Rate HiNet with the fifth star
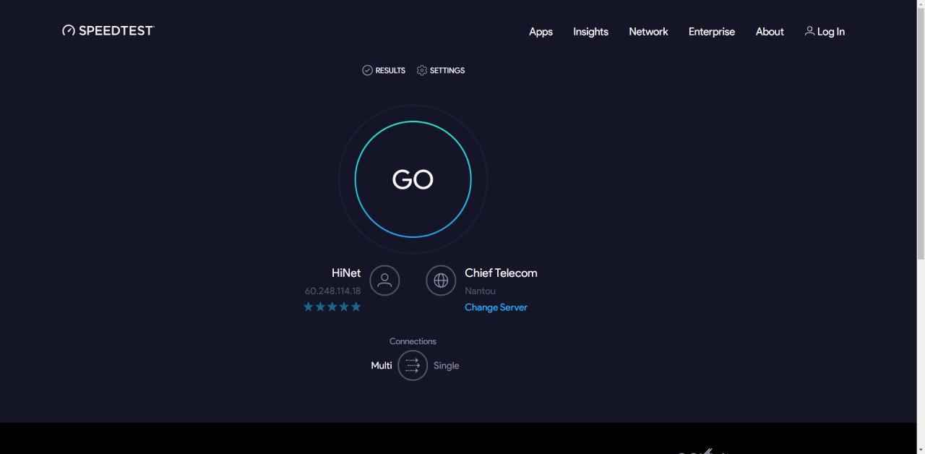 (x=356, y=307)
